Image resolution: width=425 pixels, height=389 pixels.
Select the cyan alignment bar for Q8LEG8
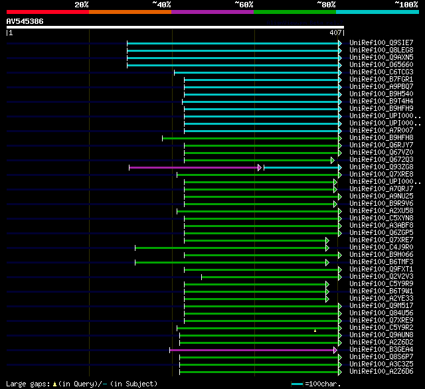(x=233, y=50)
